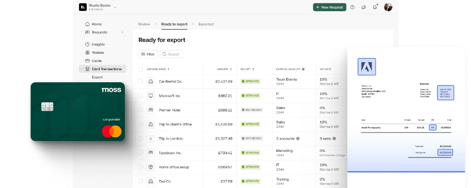Select the Microsoft Inc. row checkbox

140,95
